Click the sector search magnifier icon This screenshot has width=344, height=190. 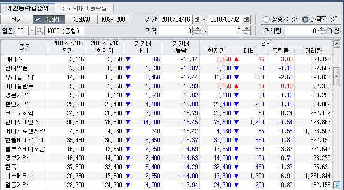(x=40, y=31)
